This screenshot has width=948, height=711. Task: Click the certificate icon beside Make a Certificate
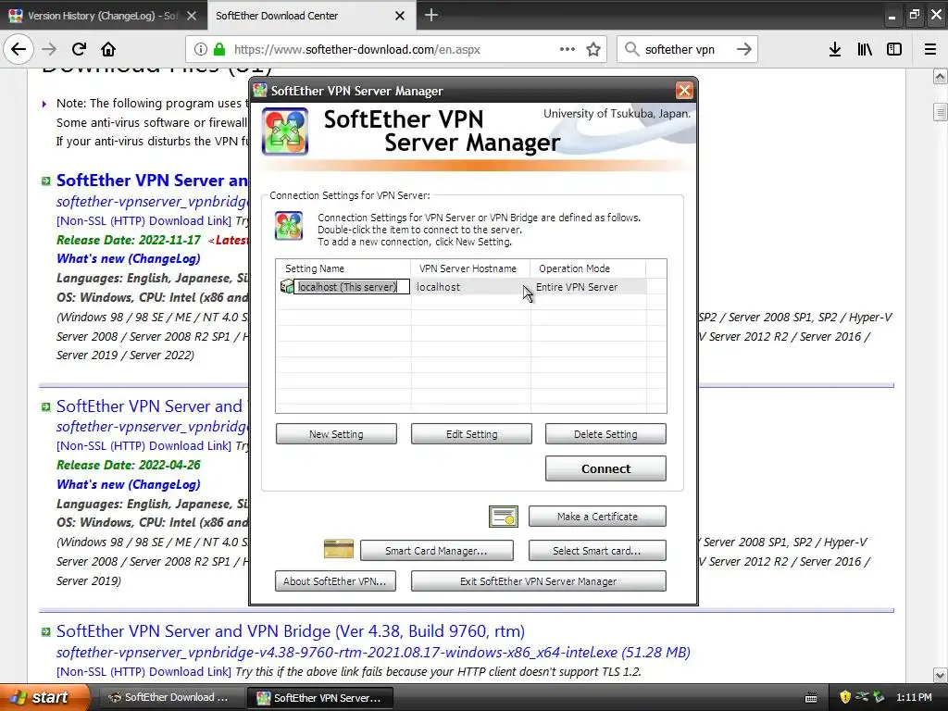(x=504, y=517)
